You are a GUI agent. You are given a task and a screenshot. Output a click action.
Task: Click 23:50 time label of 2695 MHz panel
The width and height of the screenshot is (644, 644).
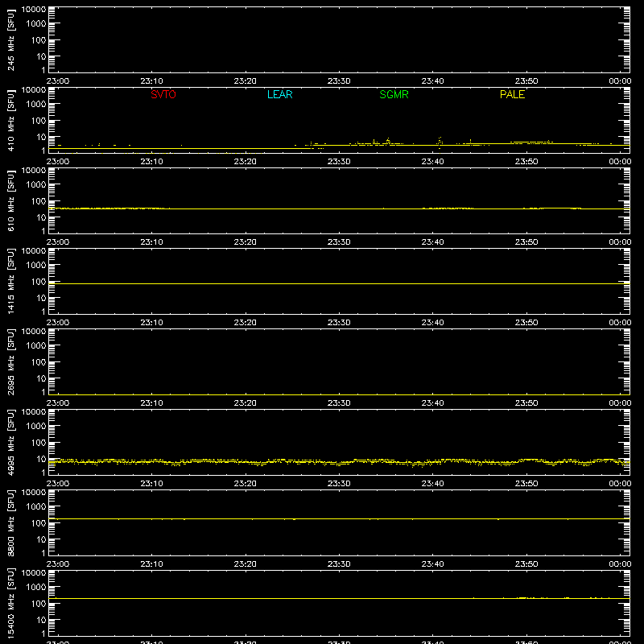click(526, 403)
